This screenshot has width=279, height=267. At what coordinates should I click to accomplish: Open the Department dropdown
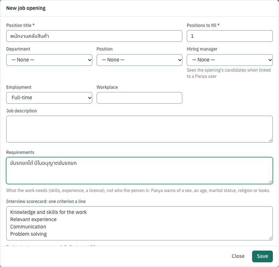pos(49,60)
